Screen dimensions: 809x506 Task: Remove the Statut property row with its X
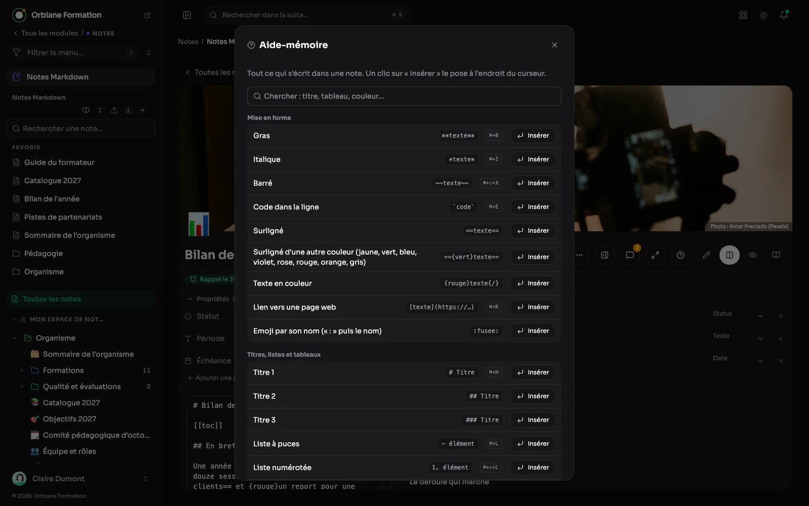pos(781,316)
